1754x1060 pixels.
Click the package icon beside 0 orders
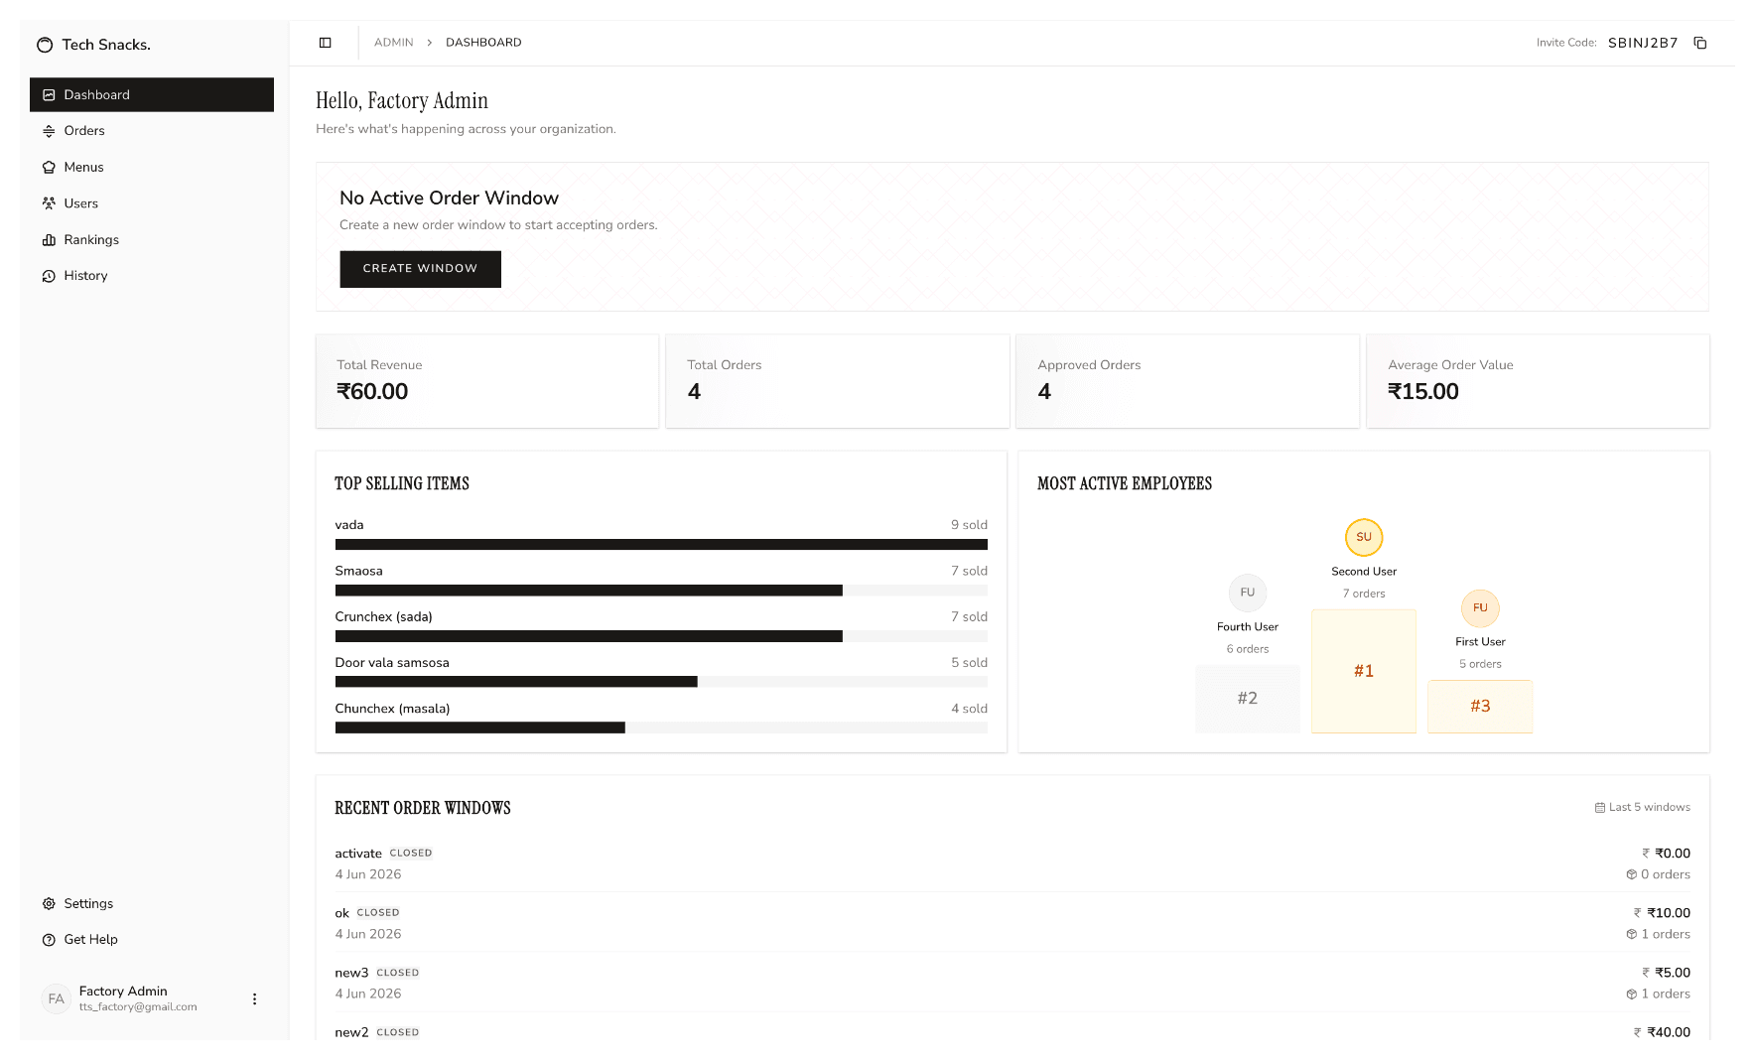point(1631,874)
